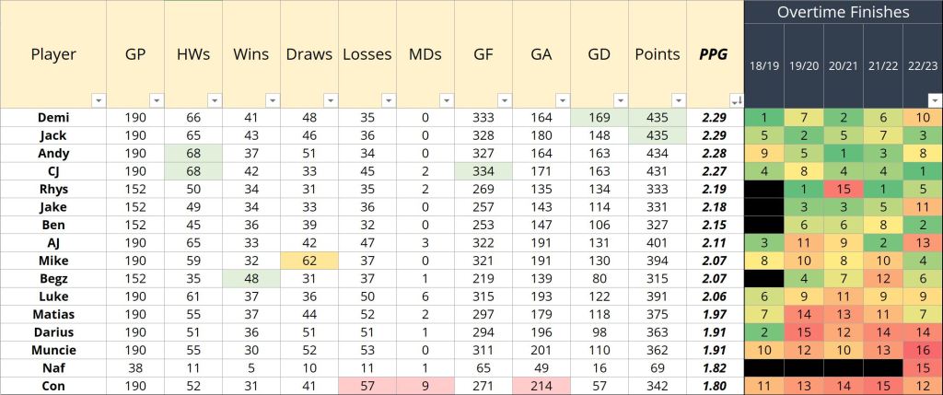
Task: Select the Con player name cell
Action: (53, 386)
